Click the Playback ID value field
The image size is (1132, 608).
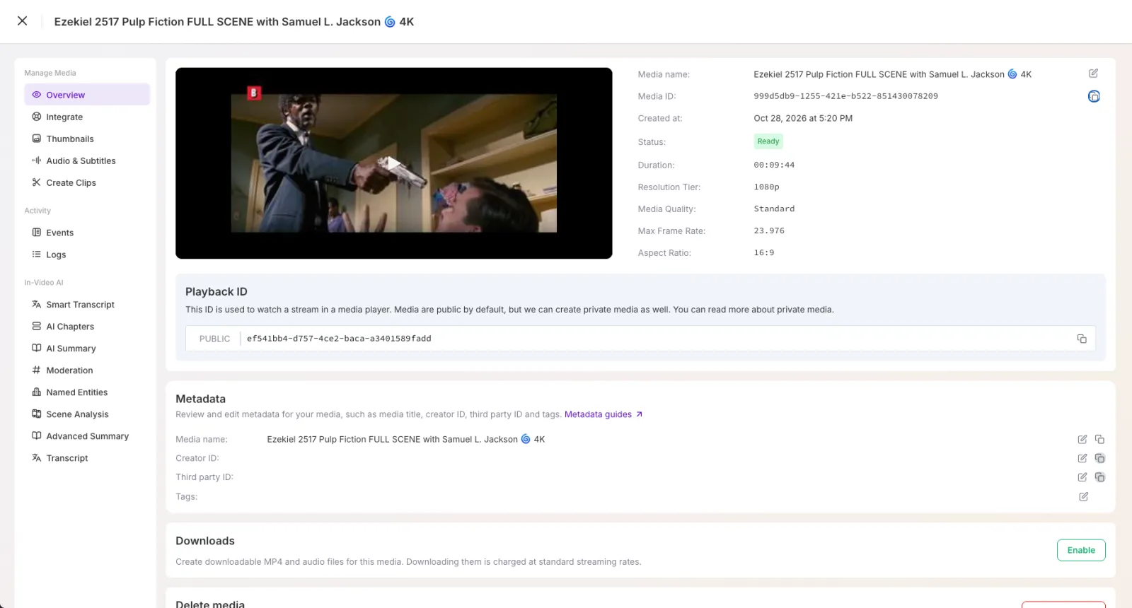[640, 339]
